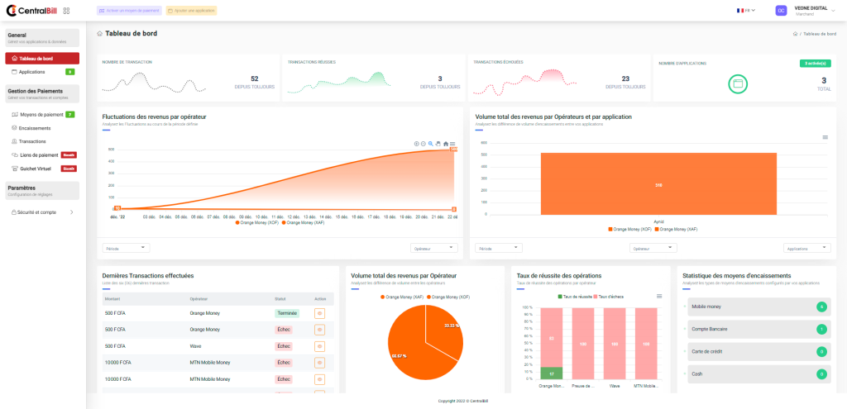Click the home icon in the breadcrumb

click(x=795, y=33)
